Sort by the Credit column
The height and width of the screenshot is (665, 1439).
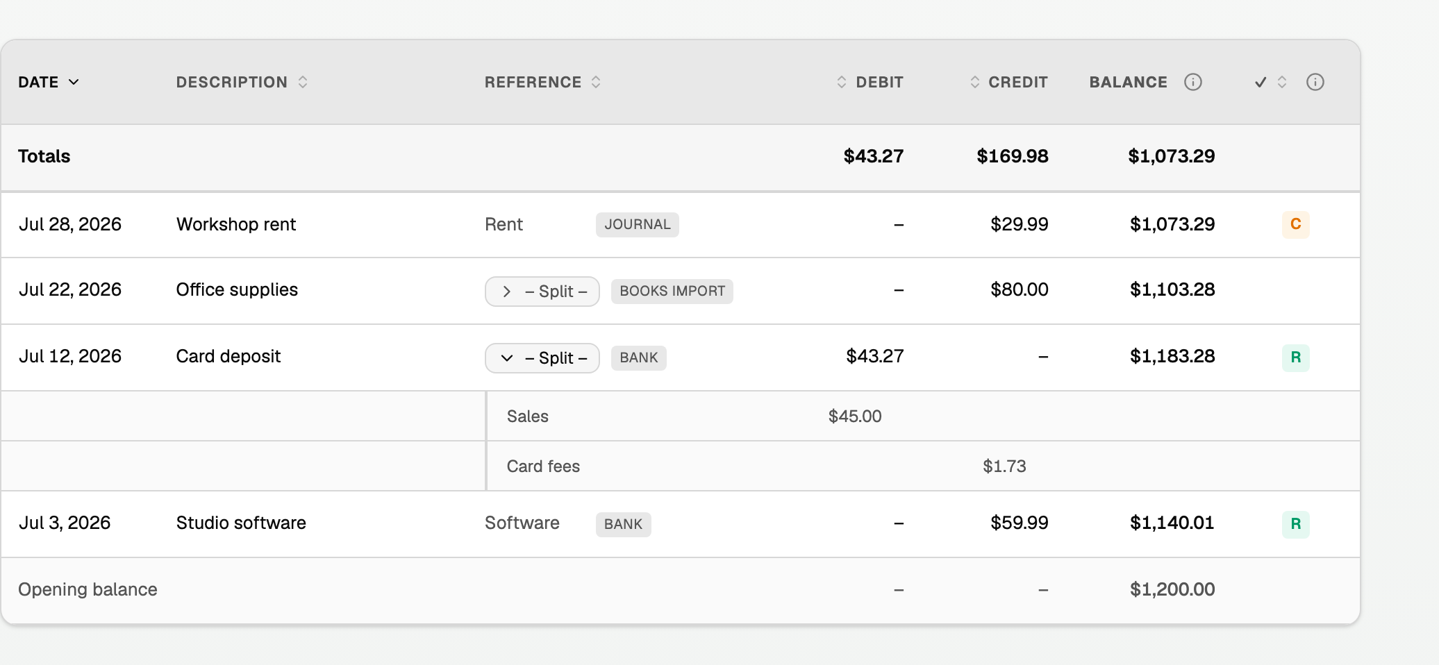point(1008,82)
